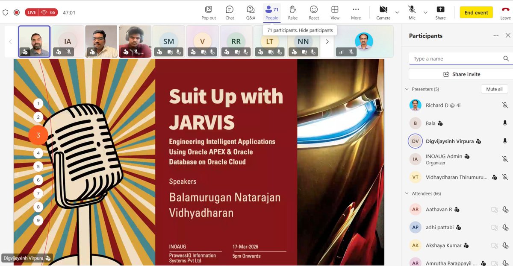Open the Chat panel
Viewport: 513px width, 266px height.
coord(230,12)
